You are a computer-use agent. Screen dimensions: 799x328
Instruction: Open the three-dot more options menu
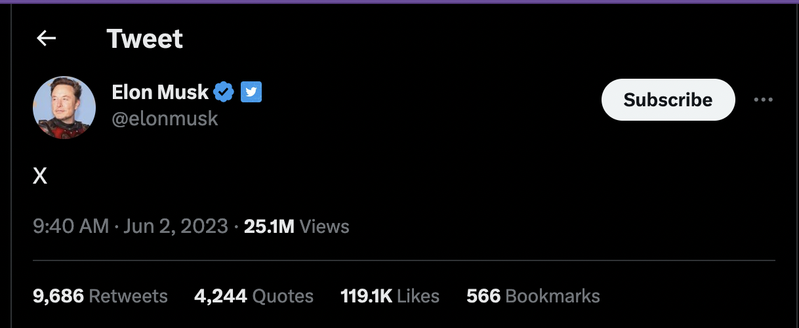click(x=764, y=100)
